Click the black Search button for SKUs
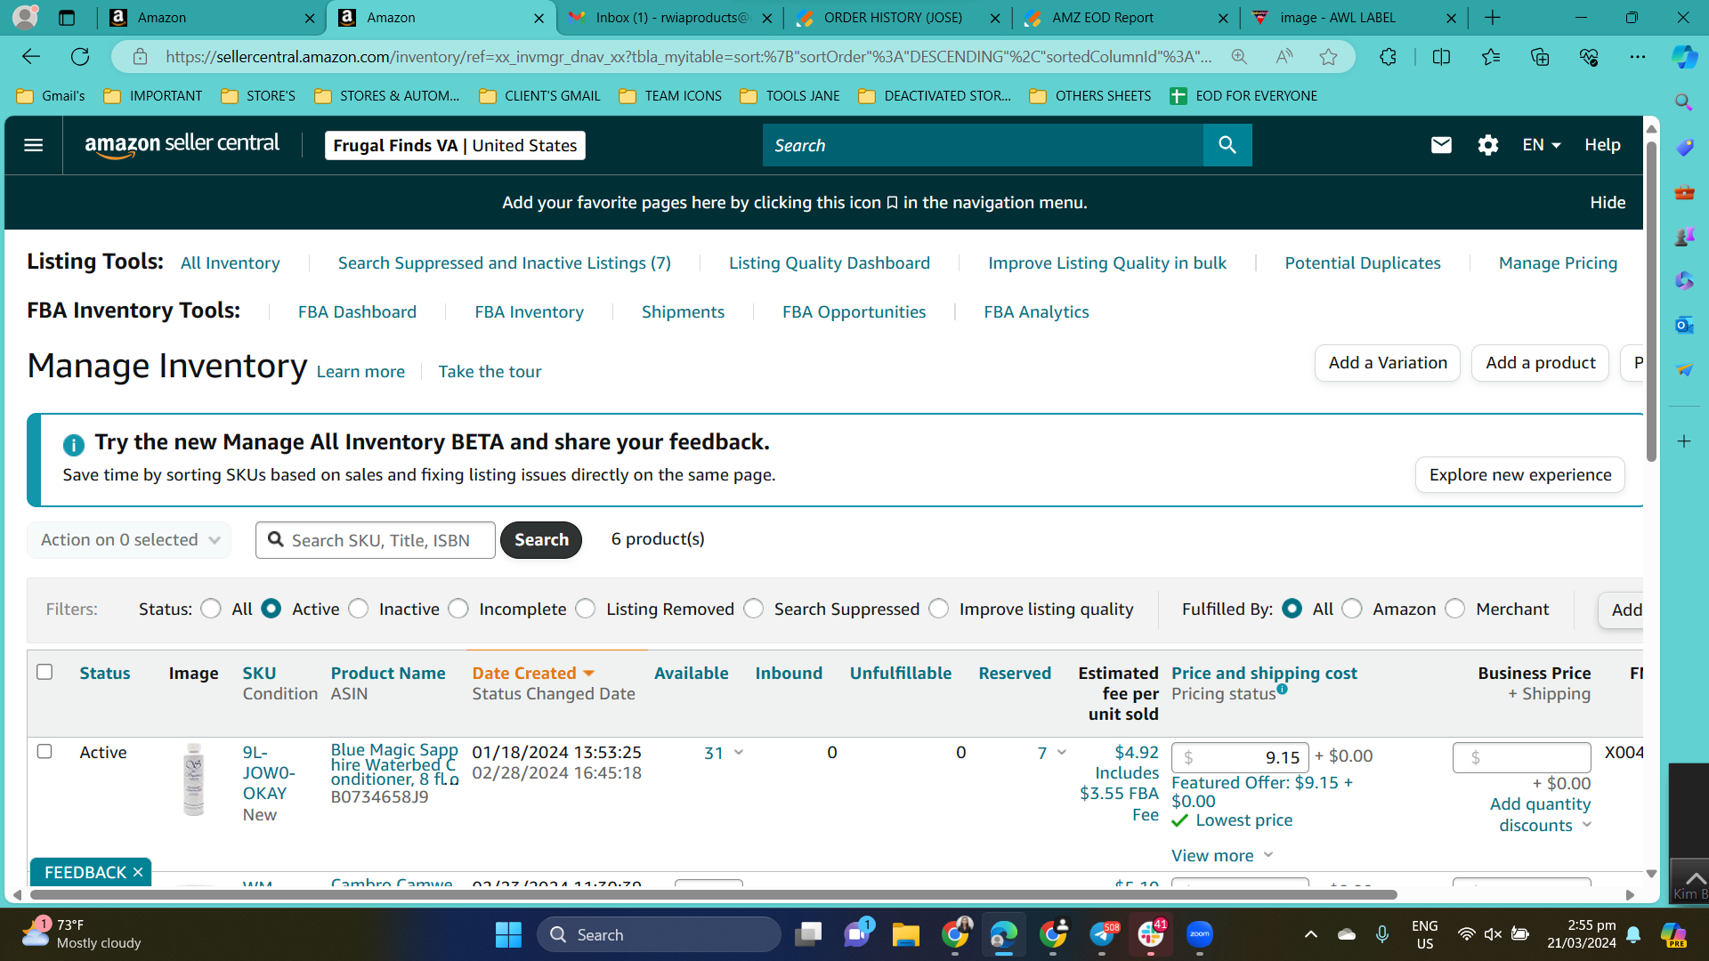Screen dimensions: 1709x961 coord(541,540)
